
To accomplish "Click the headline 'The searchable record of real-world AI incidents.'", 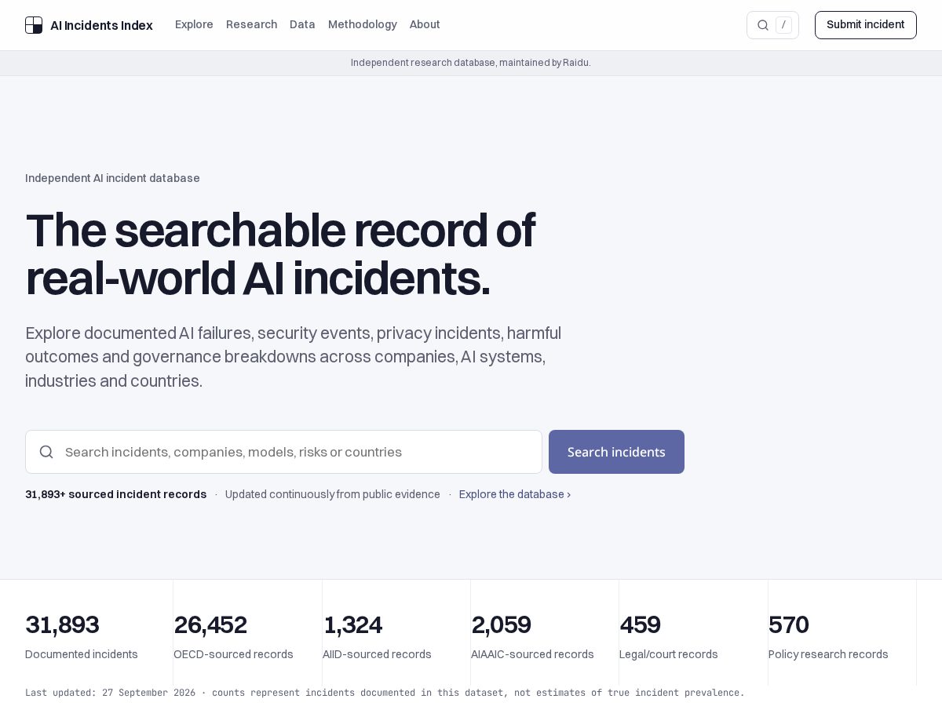I will coord(280,254).
